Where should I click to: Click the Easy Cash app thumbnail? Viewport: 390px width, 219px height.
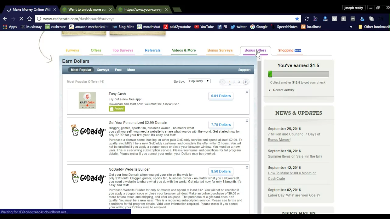[87, 100]
